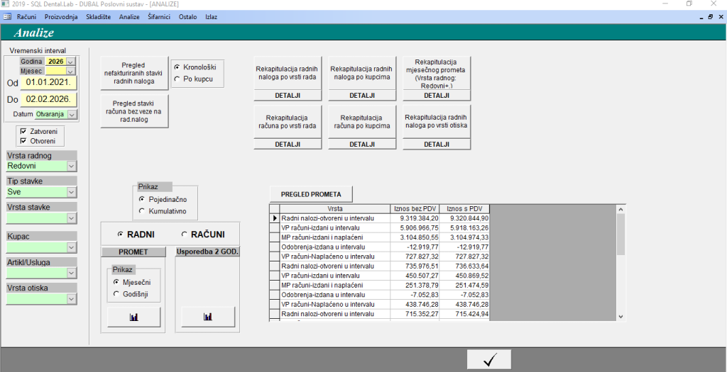Click the large checkmark confirm button
The image size is (727, 372).
[x=488, y=359]
